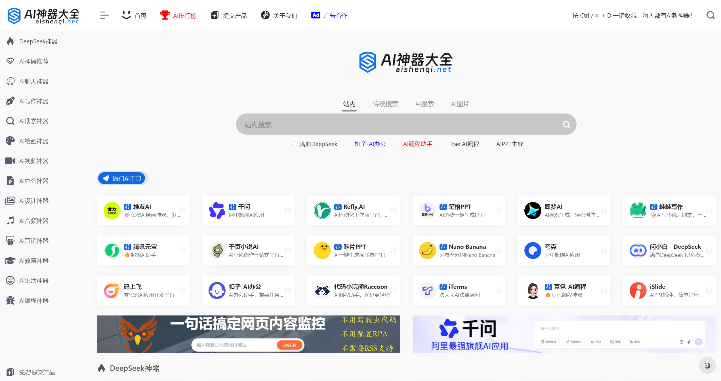Select the 即梦AI tool logo
This screenshot has width=721, height=381.
[x=533, y=210]
